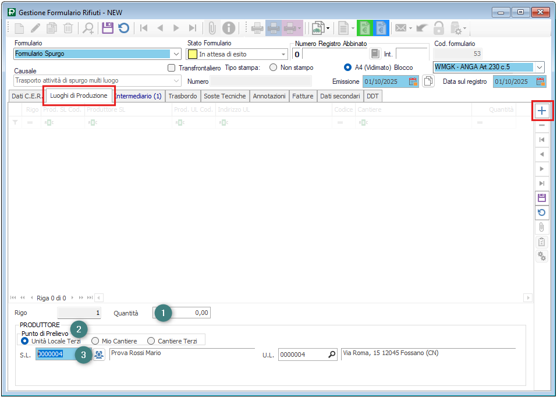Image resolution: width=557 pixels, height=397 pixels.
Task: Select the Non stampo radio option
Action: 272,68
